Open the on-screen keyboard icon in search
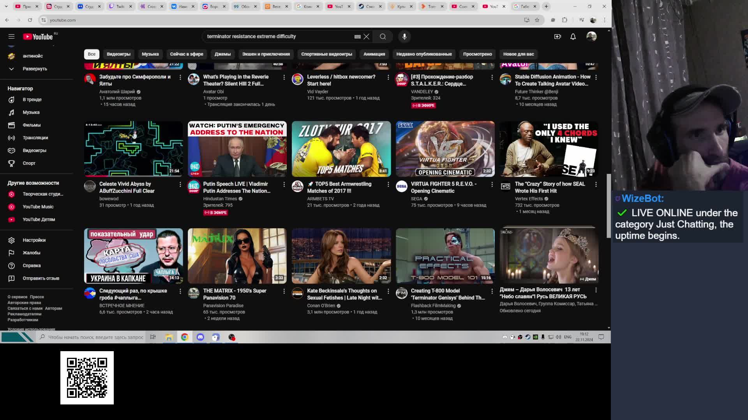 357,37
